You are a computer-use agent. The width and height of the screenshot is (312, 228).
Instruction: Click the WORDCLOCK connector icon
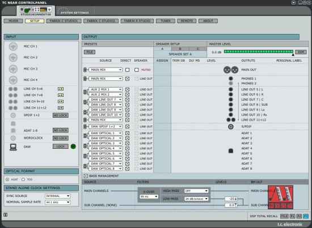(13, 138)
